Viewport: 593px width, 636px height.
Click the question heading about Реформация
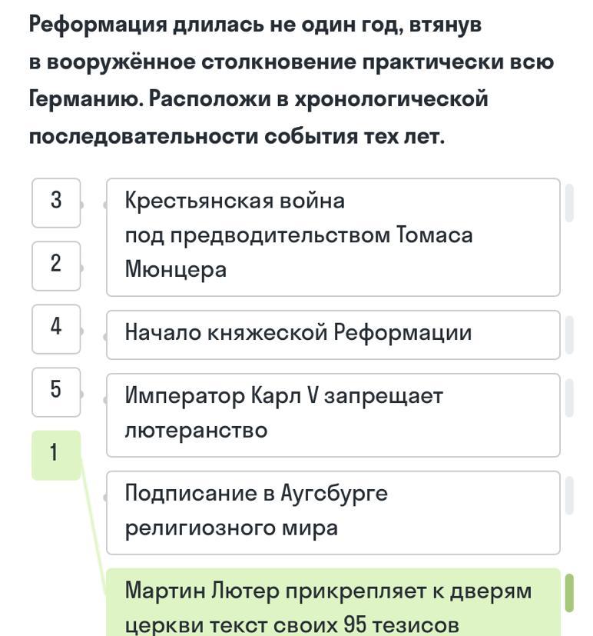click(x=291, y=80)
